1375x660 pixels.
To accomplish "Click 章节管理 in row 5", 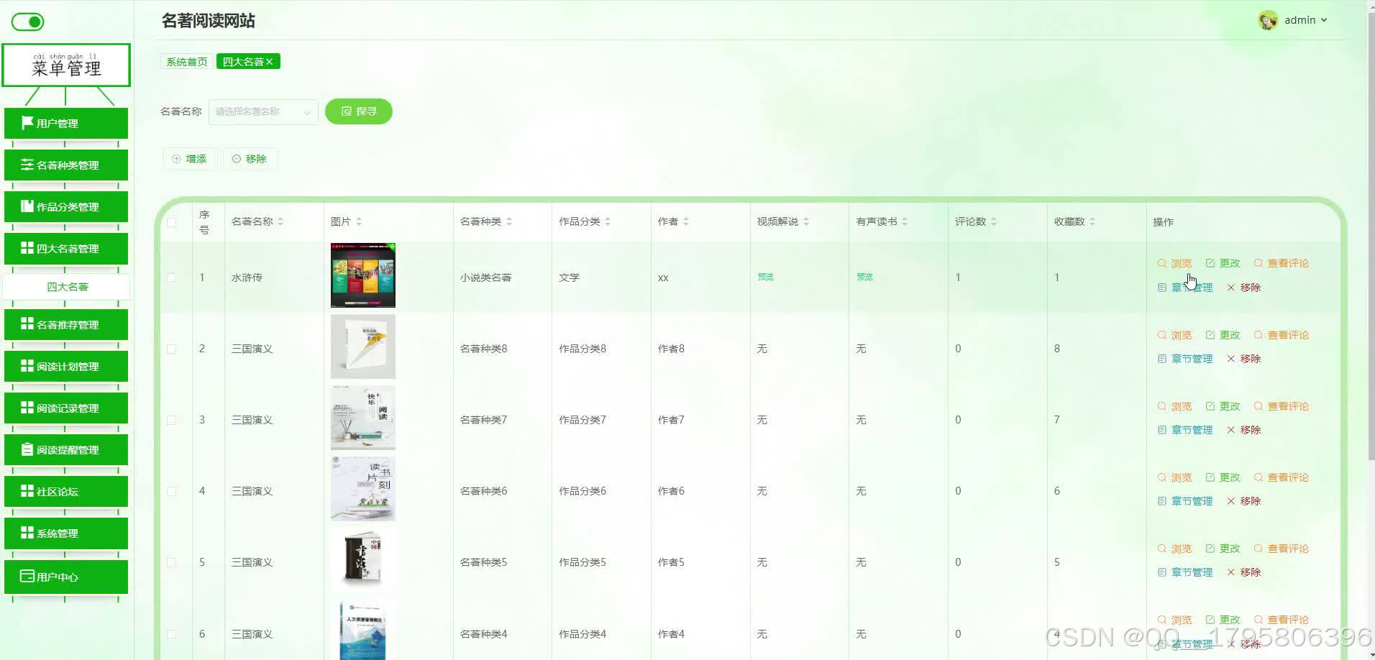I will click(x=1185, y=572).
